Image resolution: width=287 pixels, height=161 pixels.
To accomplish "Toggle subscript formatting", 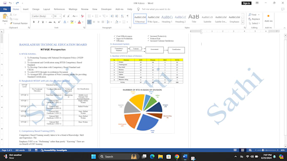I will (55, 22).
